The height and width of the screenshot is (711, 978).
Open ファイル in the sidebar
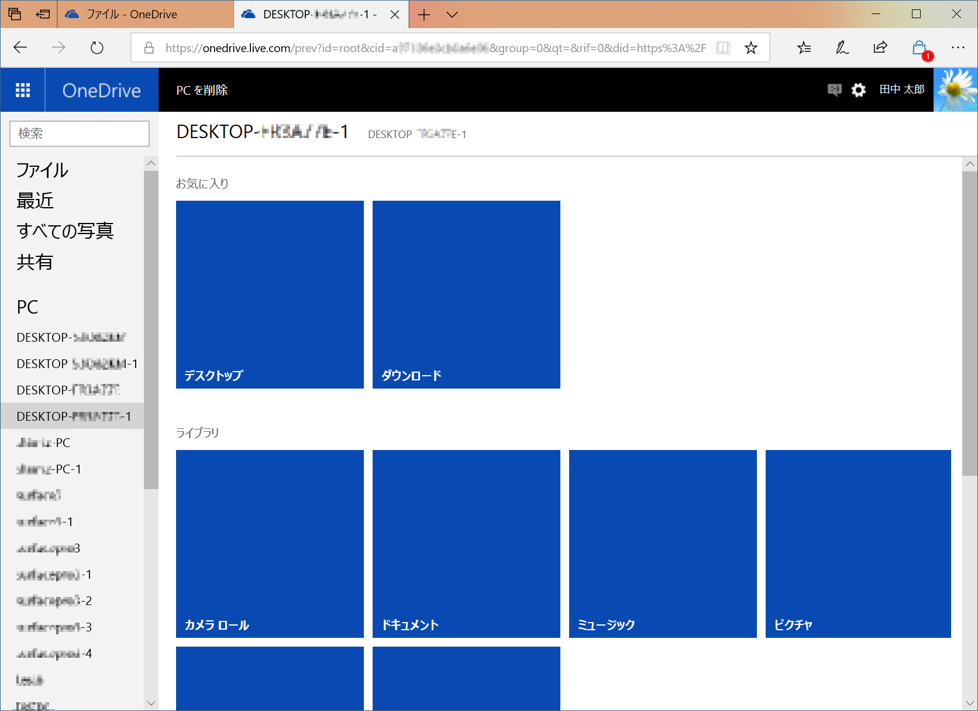point(42,170)
